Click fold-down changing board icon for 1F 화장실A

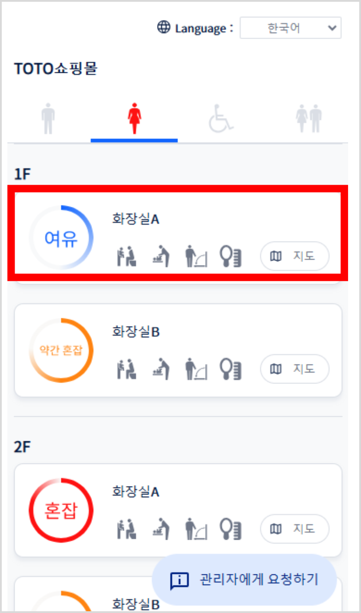197,257
